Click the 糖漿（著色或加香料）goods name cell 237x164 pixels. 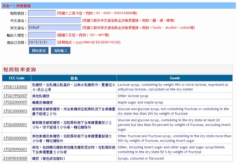pos(74,159)
